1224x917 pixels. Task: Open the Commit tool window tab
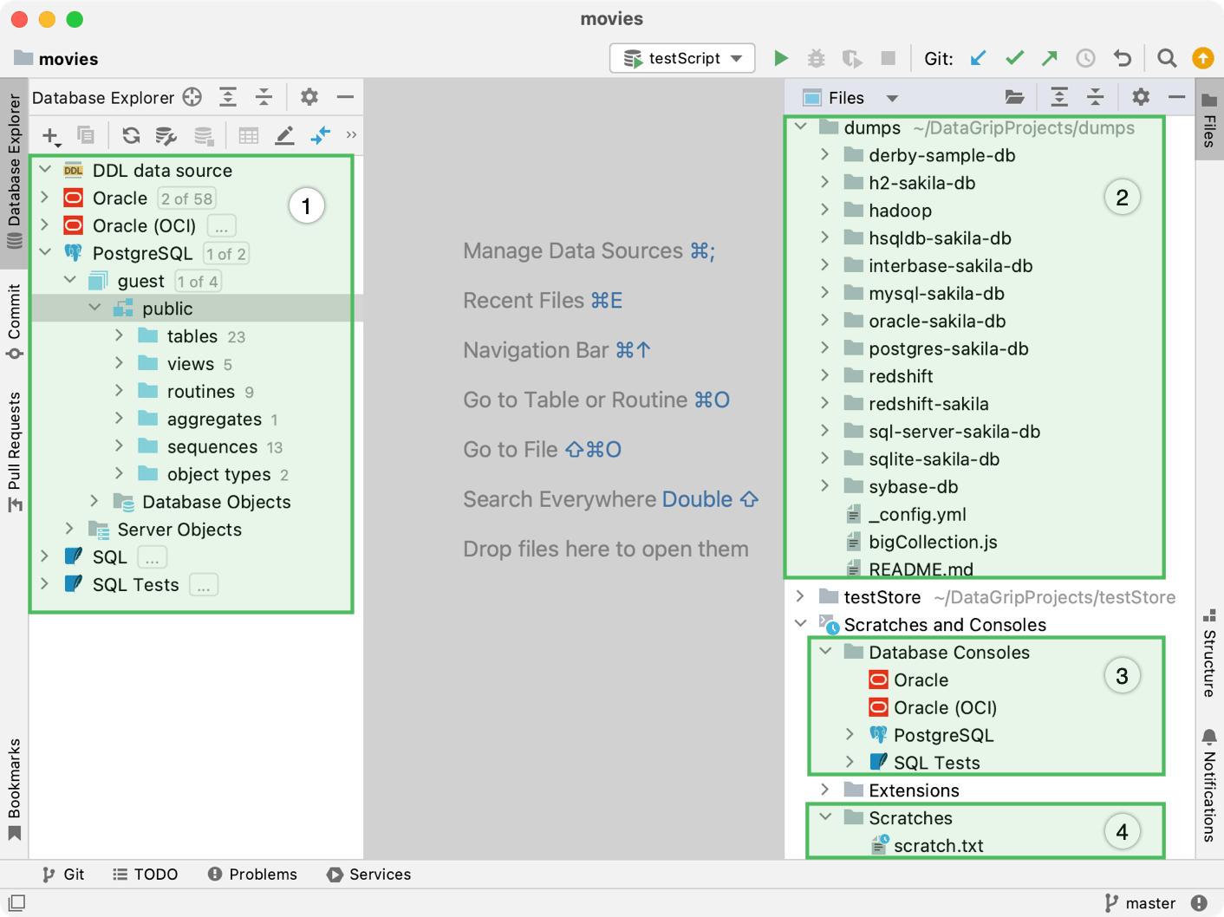pos(14,321)
